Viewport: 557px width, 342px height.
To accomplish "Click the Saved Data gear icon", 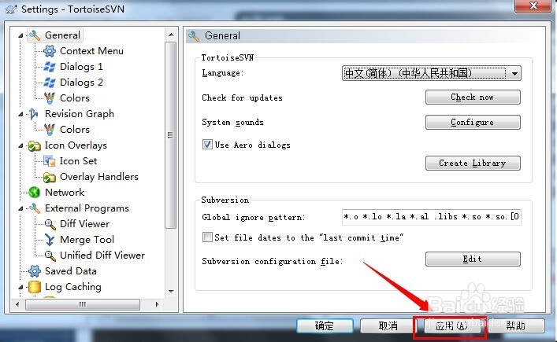I will (35, 271).
